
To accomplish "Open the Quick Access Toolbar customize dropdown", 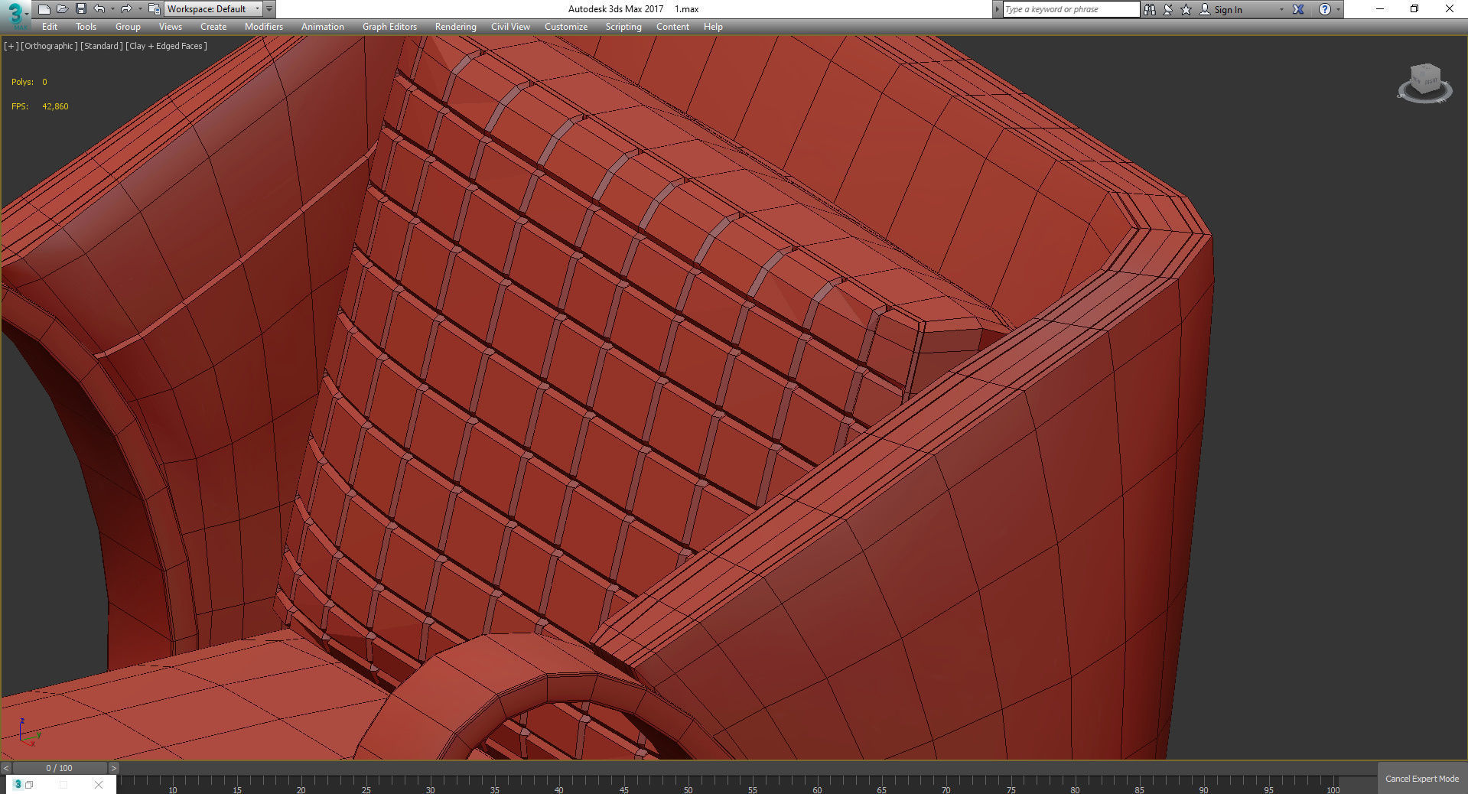I will pos(269,9).
